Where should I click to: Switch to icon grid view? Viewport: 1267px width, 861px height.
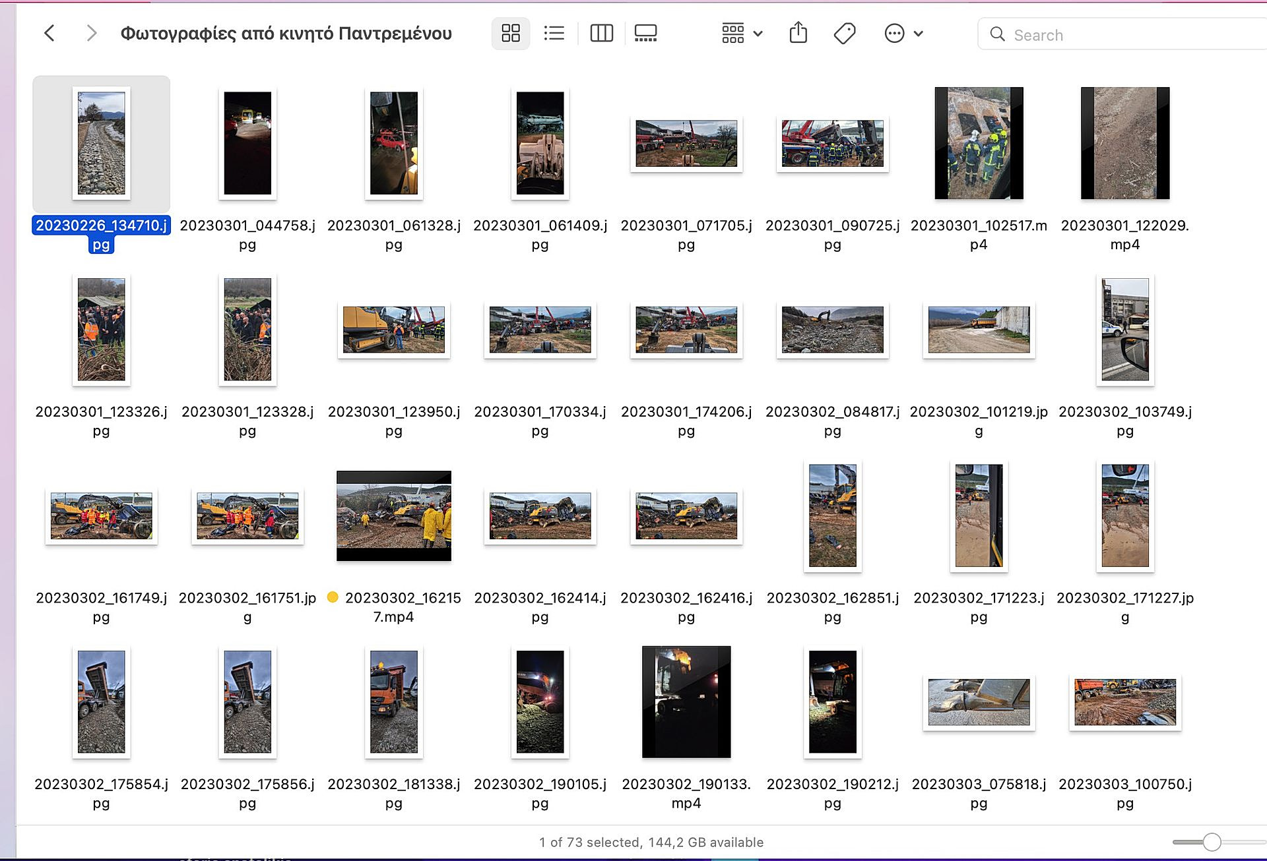[x=510, y=33]
